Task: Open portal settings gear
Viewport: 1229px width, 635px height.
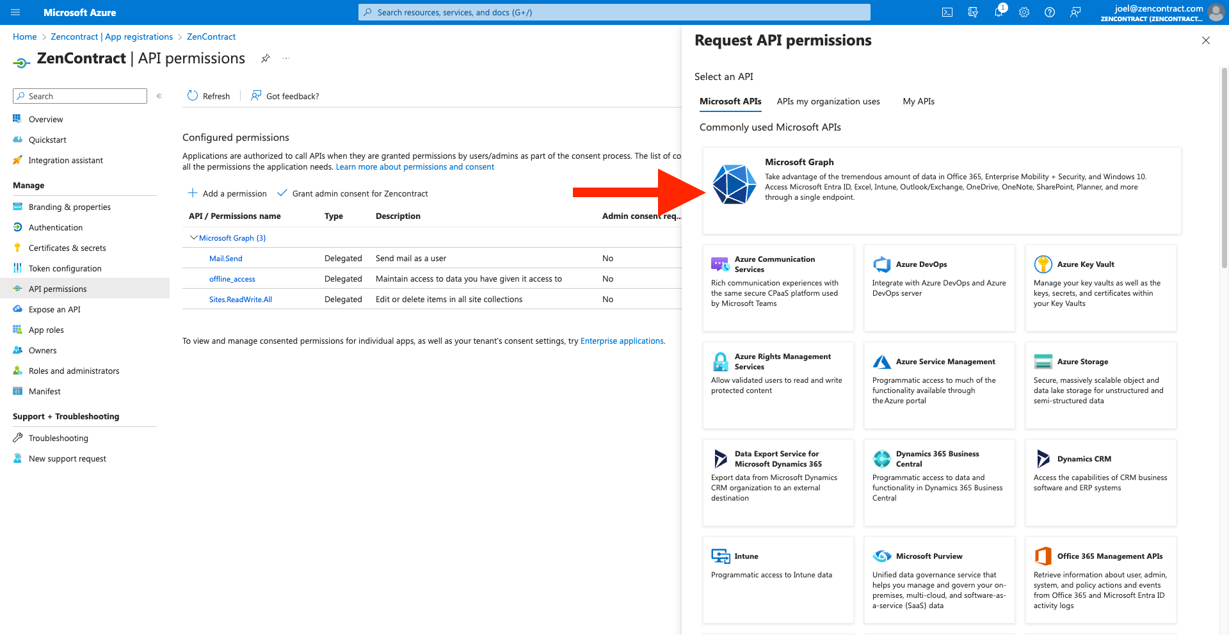Action: click(x=1024, y=12)
